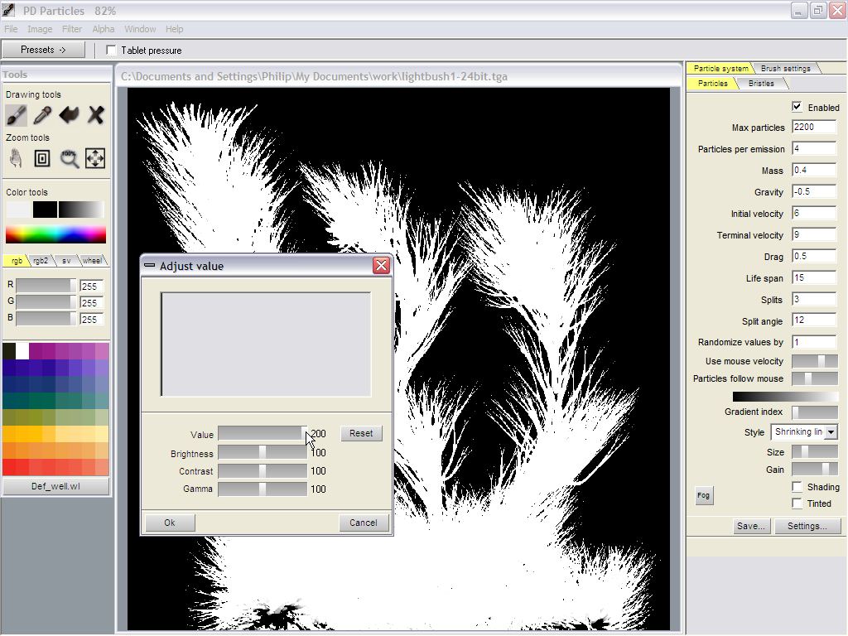Viewport: 848px width, 636px height.
Task: Click the Contrast slider in the dialog
Action: pyautogui.click(x=263, y=471)
